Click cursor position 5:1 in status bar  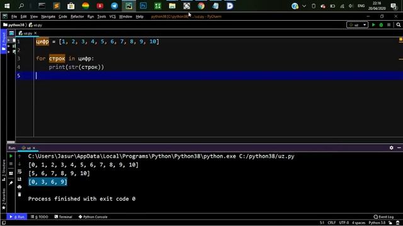pos(322,223)
